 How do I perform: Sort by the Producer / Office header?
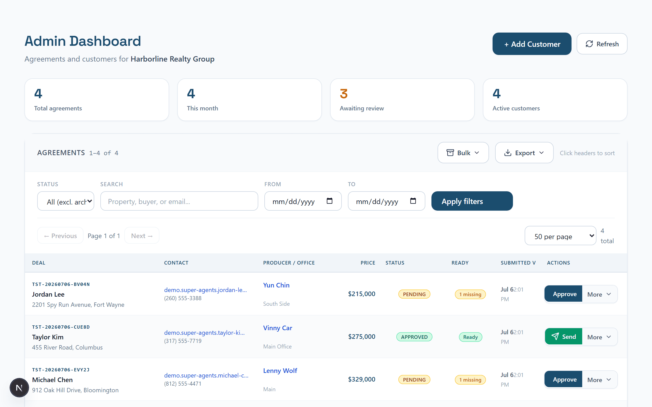coord(289,263)
